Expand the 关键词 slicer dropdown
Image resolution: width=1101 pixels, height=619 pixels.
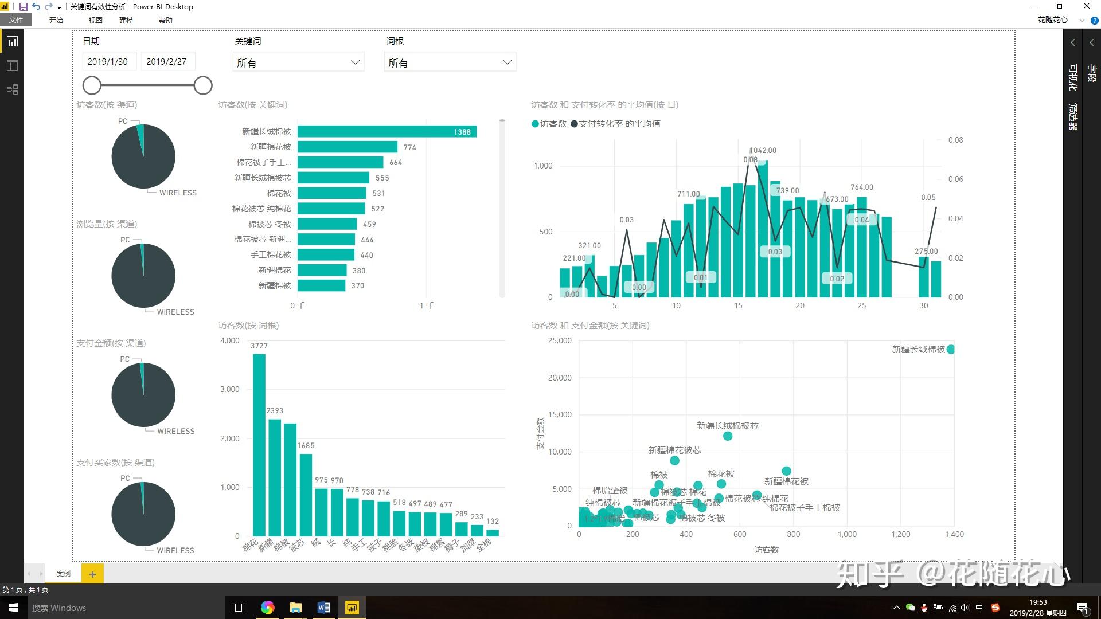[x=355, y=62]
